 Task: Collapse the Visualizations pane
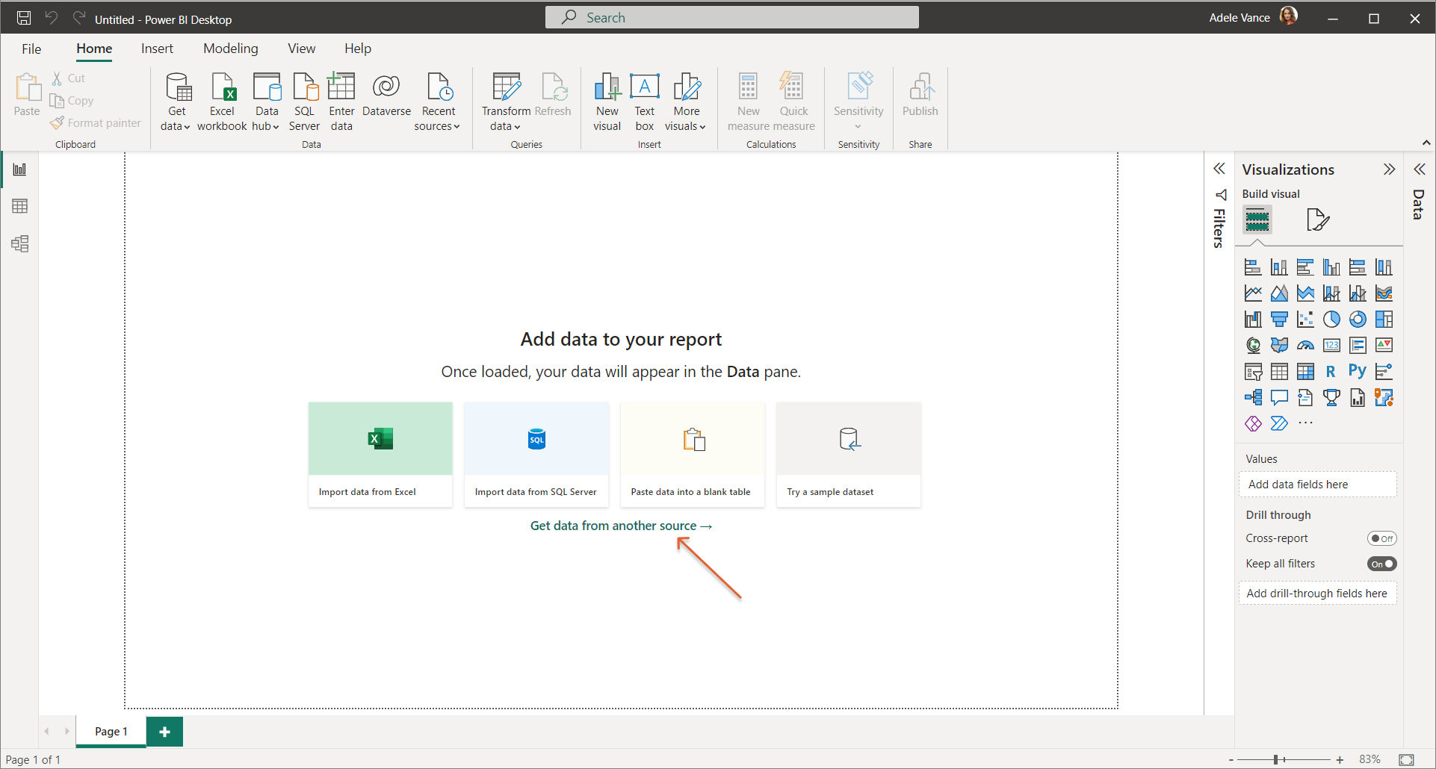coord(1389,169)
